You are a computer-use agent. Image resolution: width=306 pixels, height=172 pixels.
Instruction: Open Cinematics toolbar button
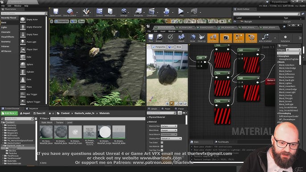(152, 12)
